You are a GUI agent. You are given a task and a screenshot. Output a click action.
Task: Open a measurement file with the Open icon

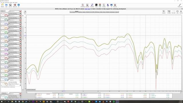coord(6,5)
